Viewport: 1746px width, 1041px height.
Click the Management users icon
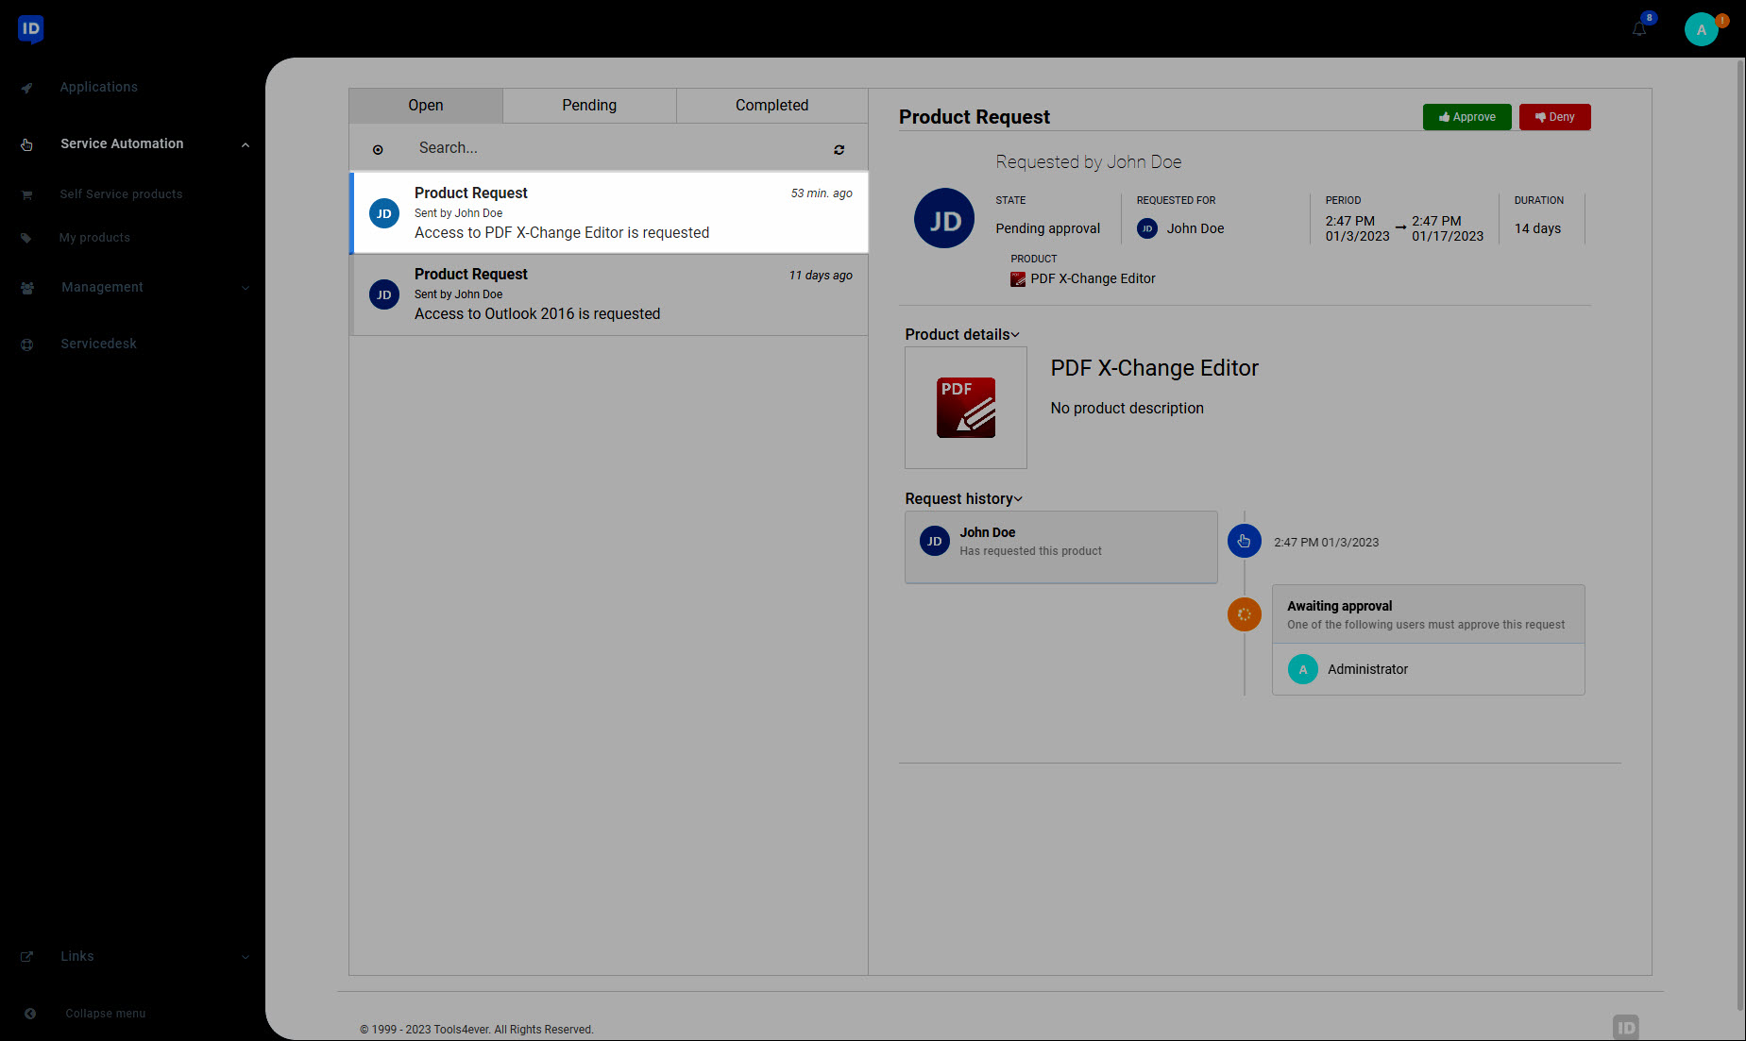27,288
